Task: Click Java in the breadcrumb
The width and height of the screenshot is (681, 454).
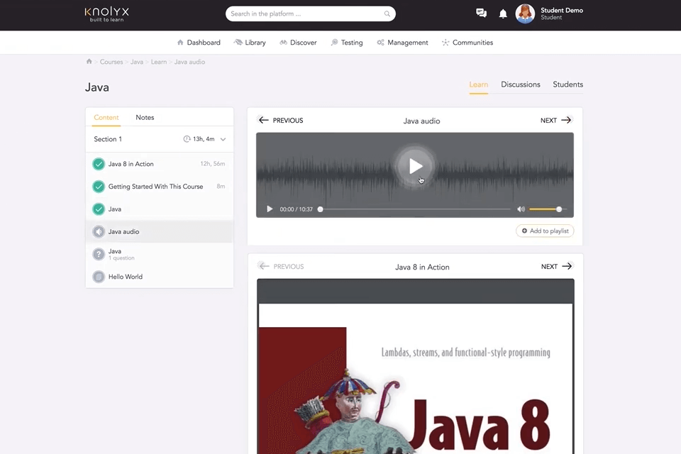Action: pyautogui.click(x=137, y=62)
